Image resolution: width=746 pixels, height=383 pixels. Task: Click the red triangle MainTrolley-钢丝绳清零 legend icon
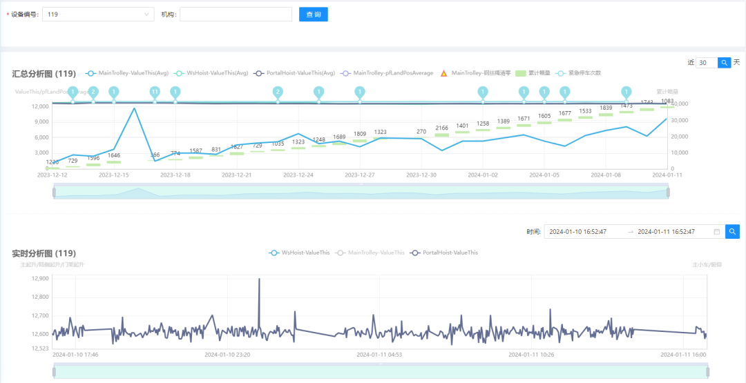[x=443, y=73]
